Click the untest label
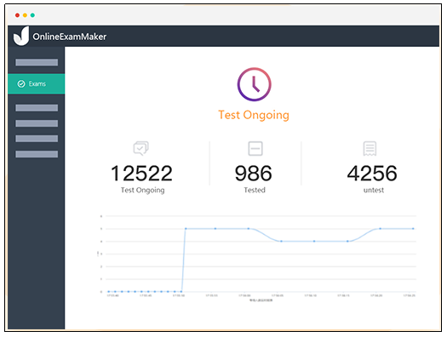The height and width of the screenshot is (337, 447). (x=374, y=190)
